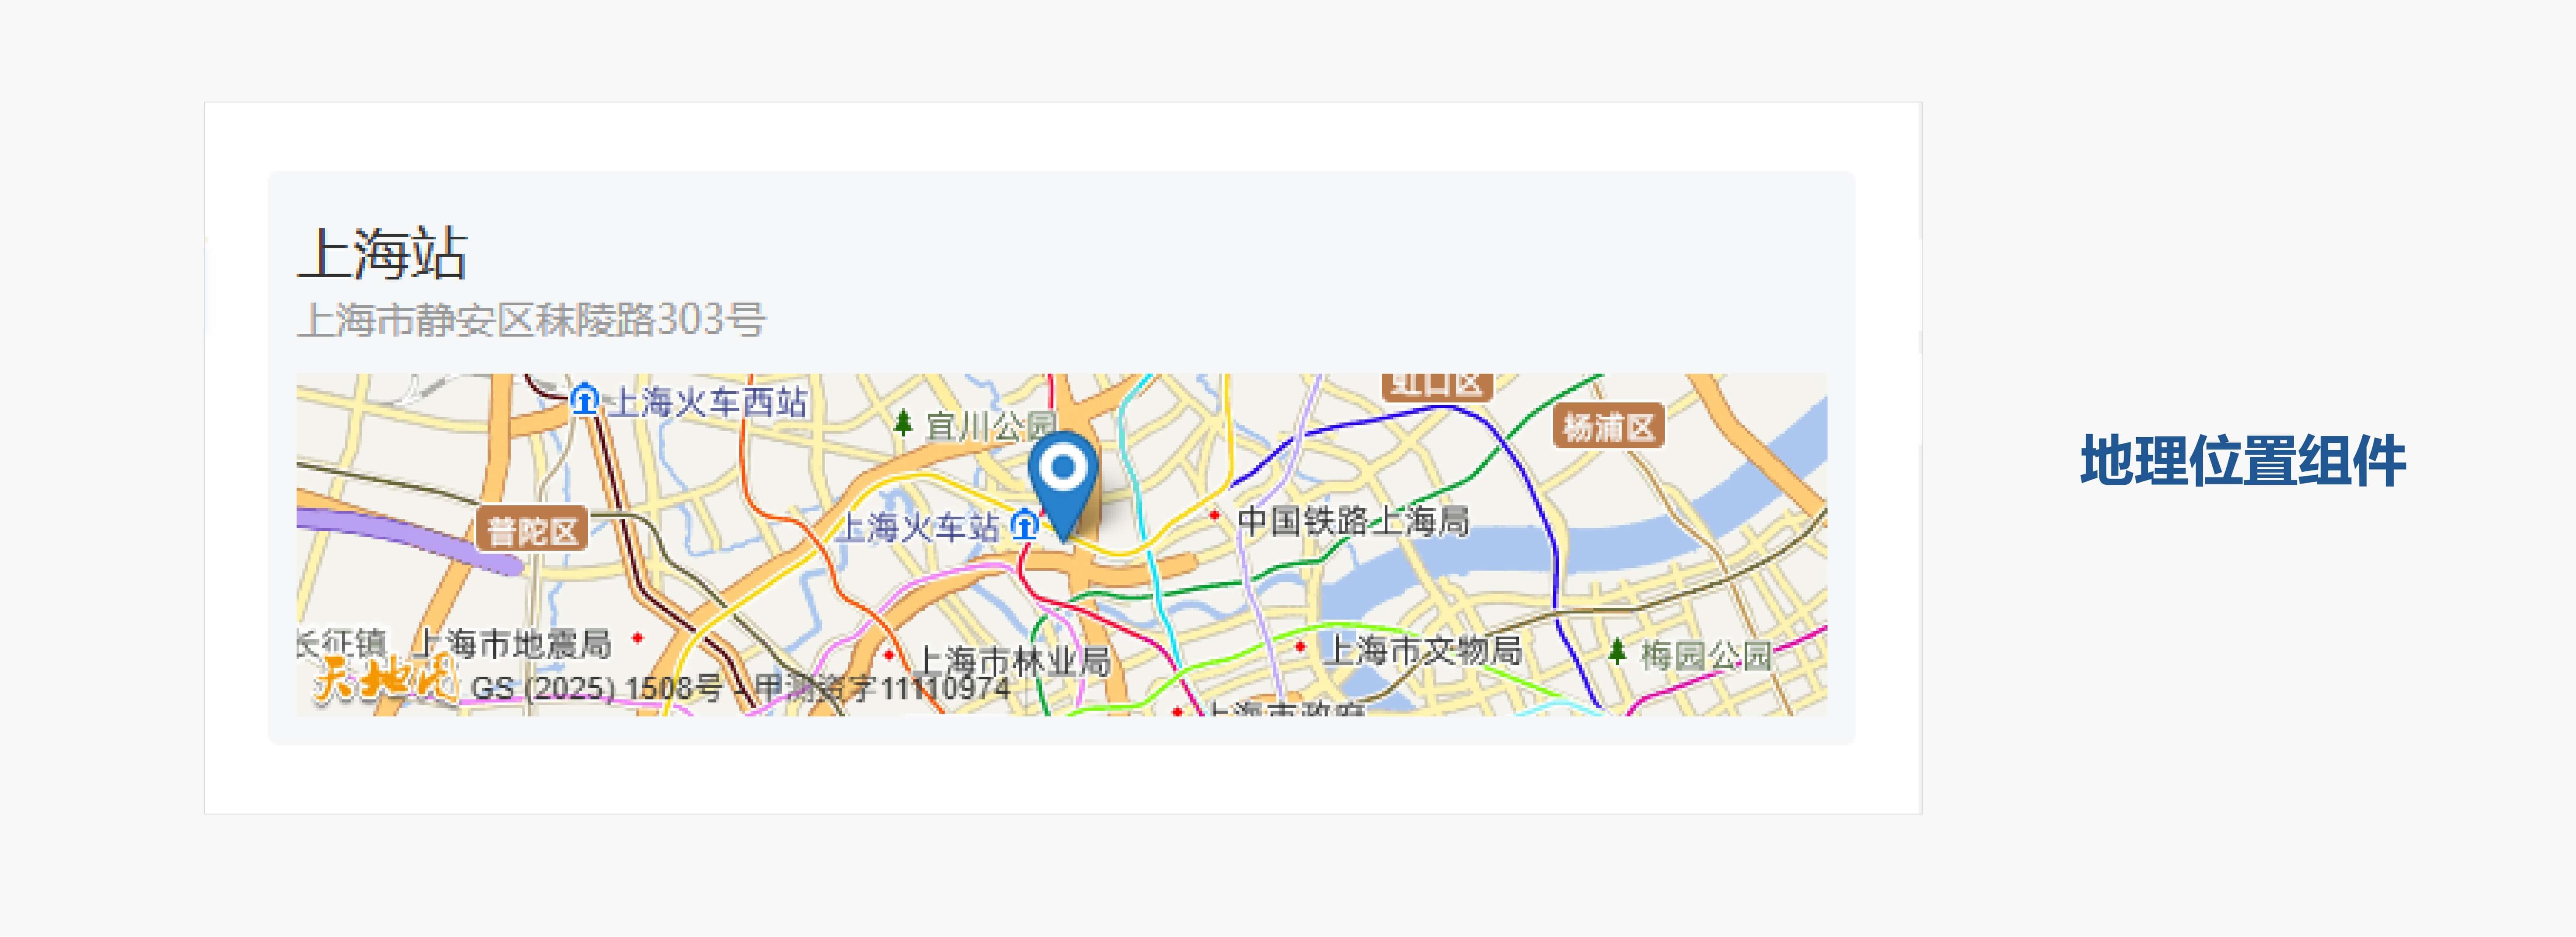Select the 虹口区 district label
The width and height of the screenshot is (2576, 937).
(x=1437, y=385)
